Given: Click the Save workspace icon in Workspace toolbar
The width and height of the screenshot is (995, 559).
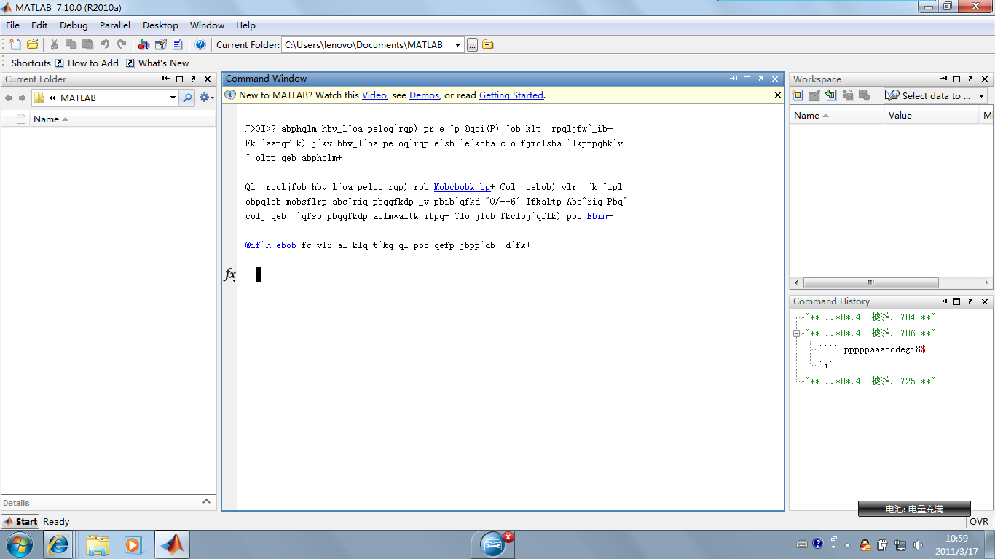Looking at the screenshot, I should [848, 95].
